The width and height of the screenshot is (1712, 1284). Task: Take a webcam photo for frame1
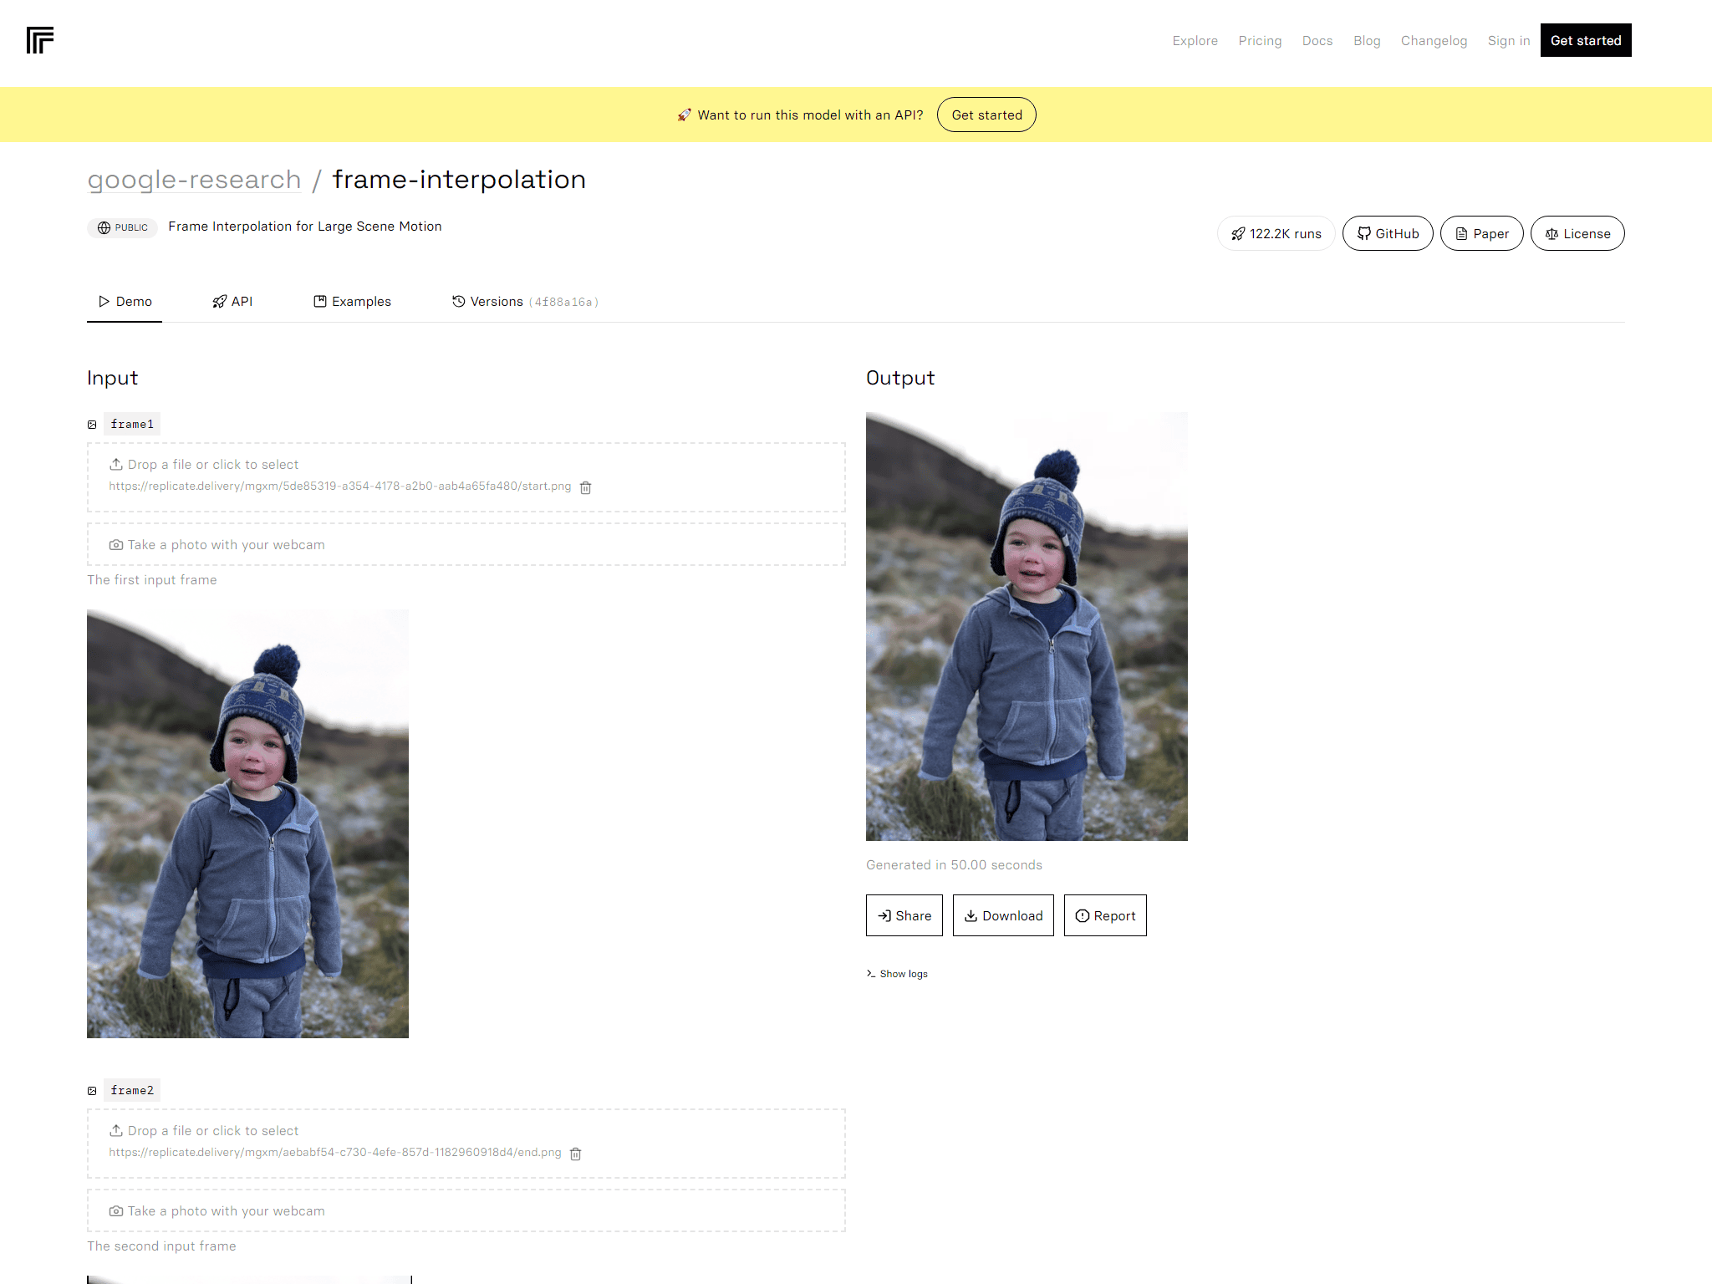click(466, 545)
